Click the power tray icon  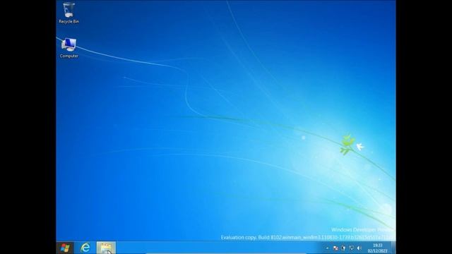tap(343, 248)
